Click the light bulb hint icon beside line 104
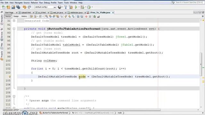The height and width of the screenshot is (115, 205). tap(10, 77)
